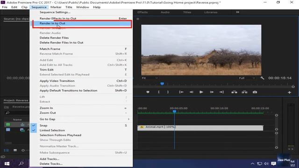Open the Title menu

point(69,7)
